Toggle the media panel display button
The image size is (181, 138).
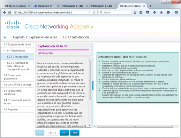point(75,133)
